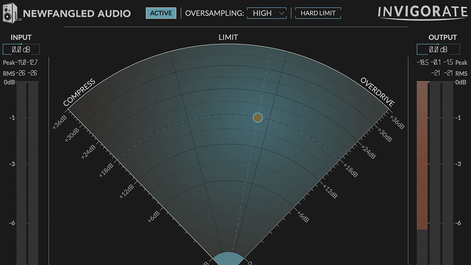Image resolution: width=471 pixels, height=265 pixels.
Task: Toggle the ACTIVE bypass button
Action: pos(161,13)
